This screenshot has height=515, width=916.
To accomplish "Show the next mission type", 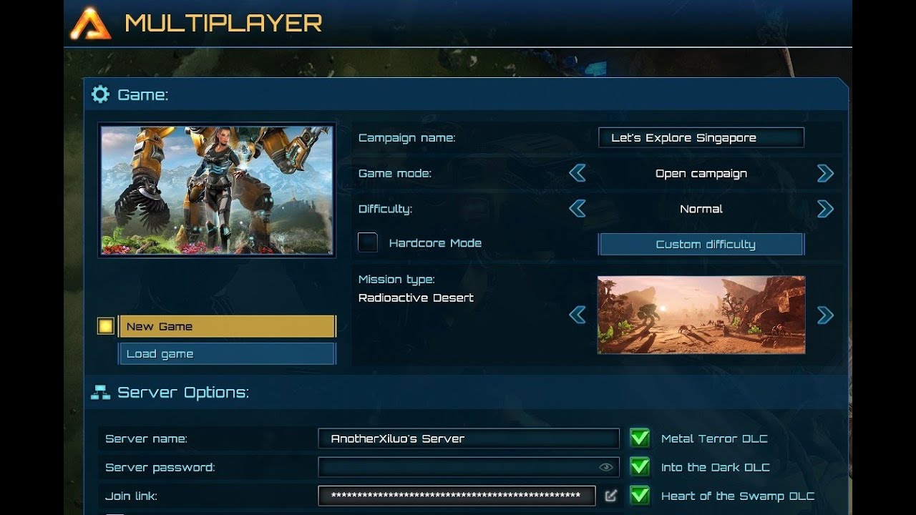I will (x=825, y=315).
